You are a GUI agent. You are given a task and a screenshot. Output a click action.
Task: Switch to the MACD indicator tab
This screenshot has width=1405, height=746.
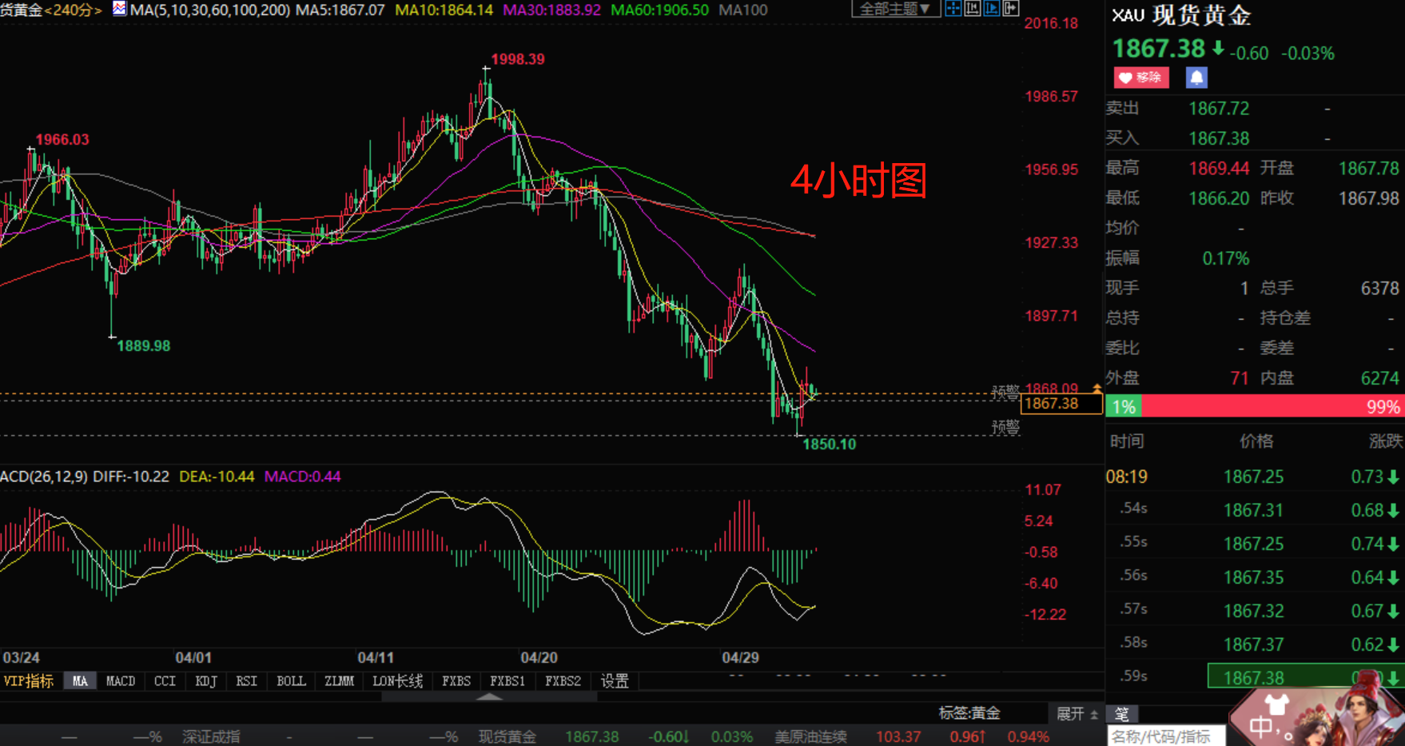click(121, 681)
